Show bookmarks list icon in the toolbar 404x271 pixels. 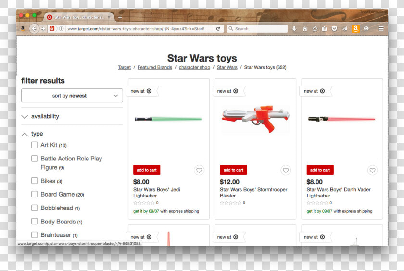point(324,28)
